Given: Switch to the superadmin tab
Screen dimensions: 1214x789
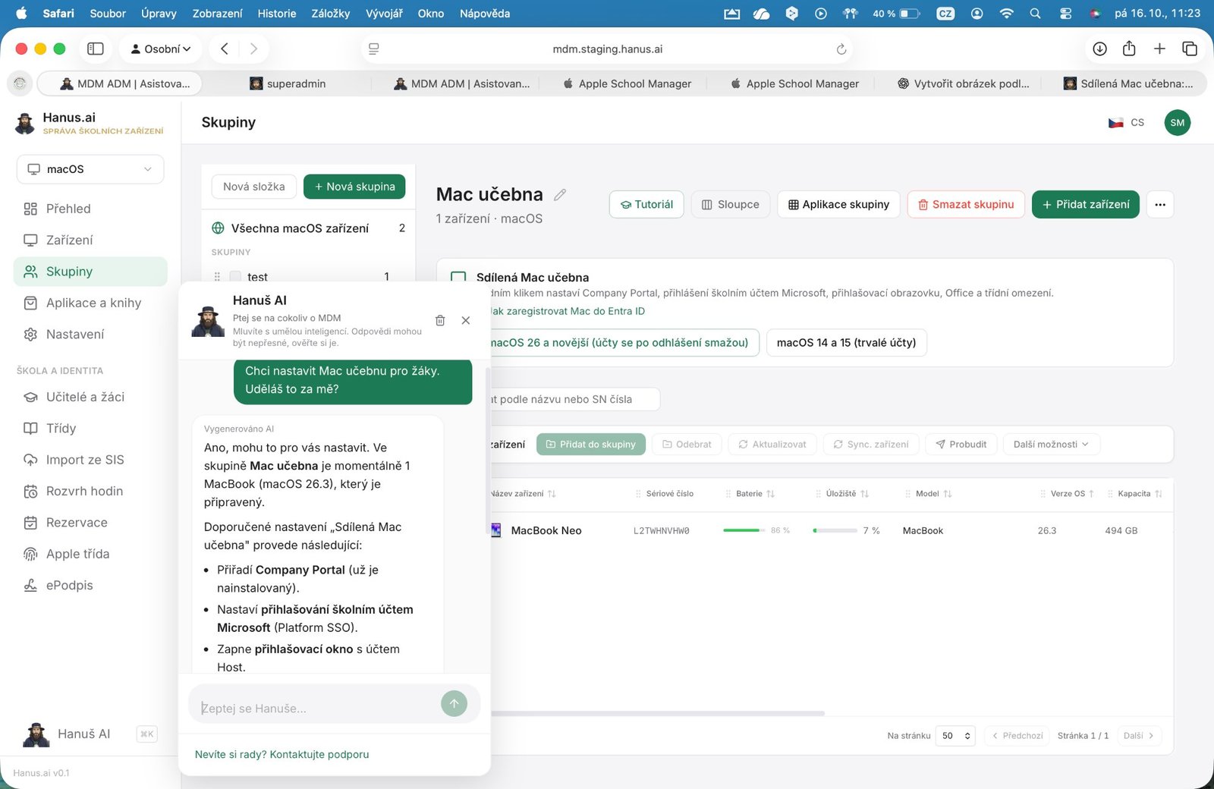Looking at the screenshot, I should point(288,83).
